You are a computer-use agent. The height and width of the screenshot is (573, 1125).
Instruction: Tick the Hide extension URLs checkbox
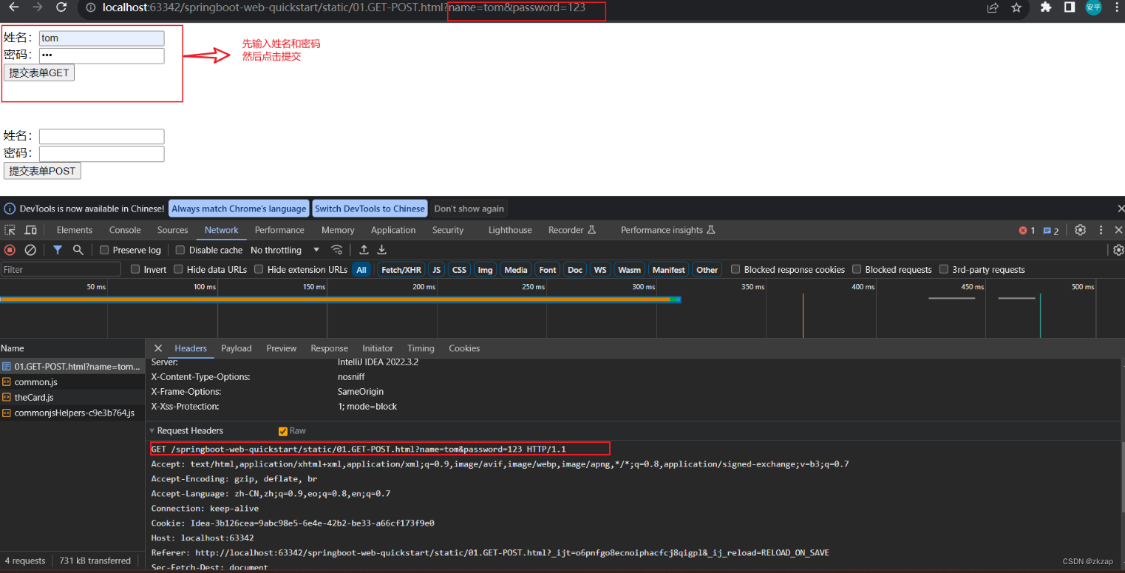pos(259,269)
